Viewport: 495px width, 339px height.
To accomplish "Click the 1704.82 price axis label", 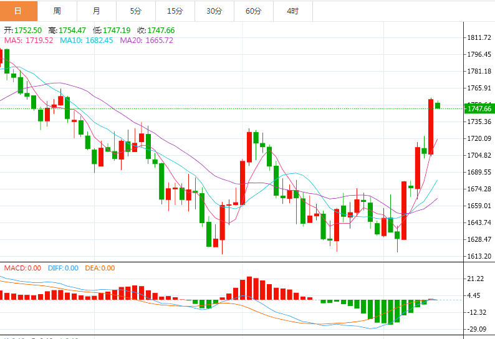I will pos(479,155).
